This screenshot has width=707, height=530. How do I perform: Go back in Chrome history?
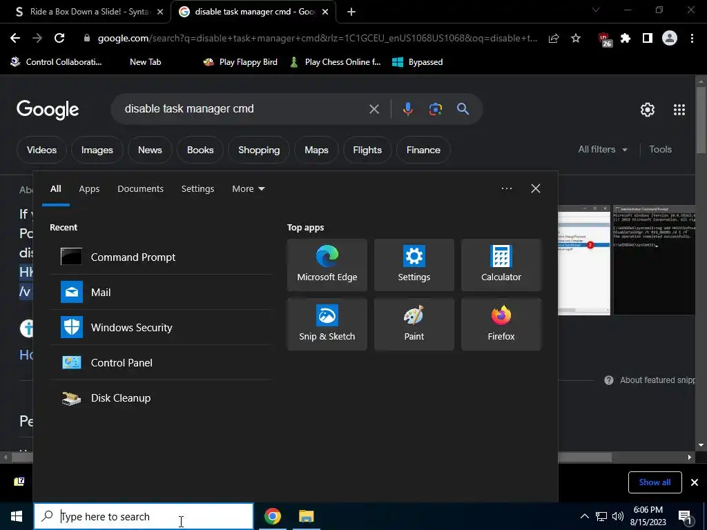[15, 39]
